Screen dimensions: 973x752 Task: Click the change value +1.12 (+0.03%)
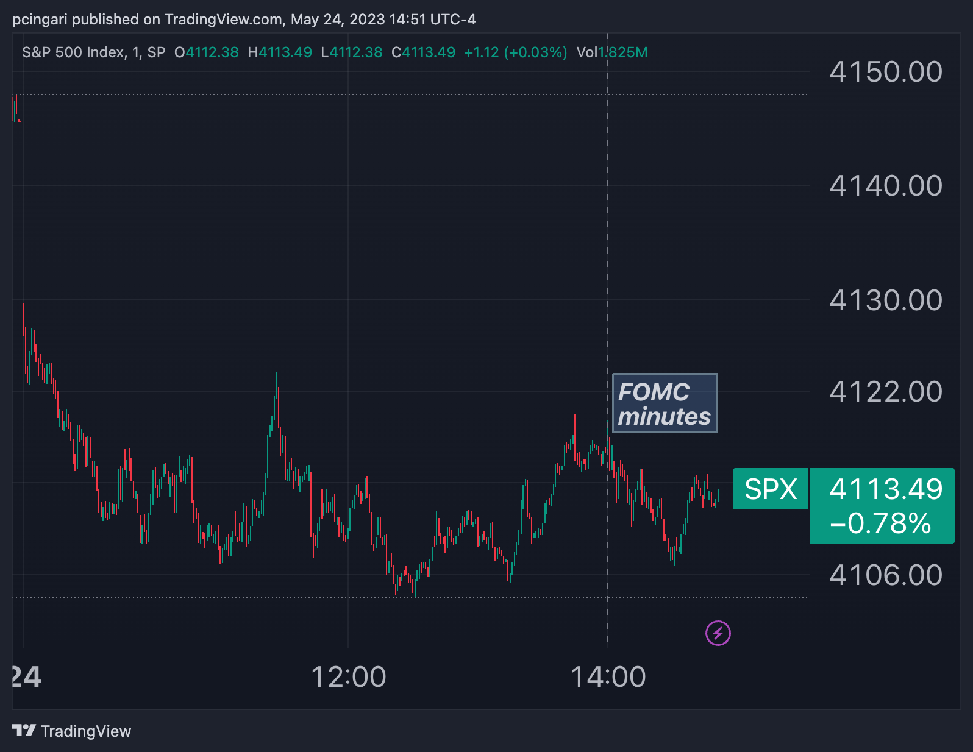pyautogui.click(x=516, y=52)
